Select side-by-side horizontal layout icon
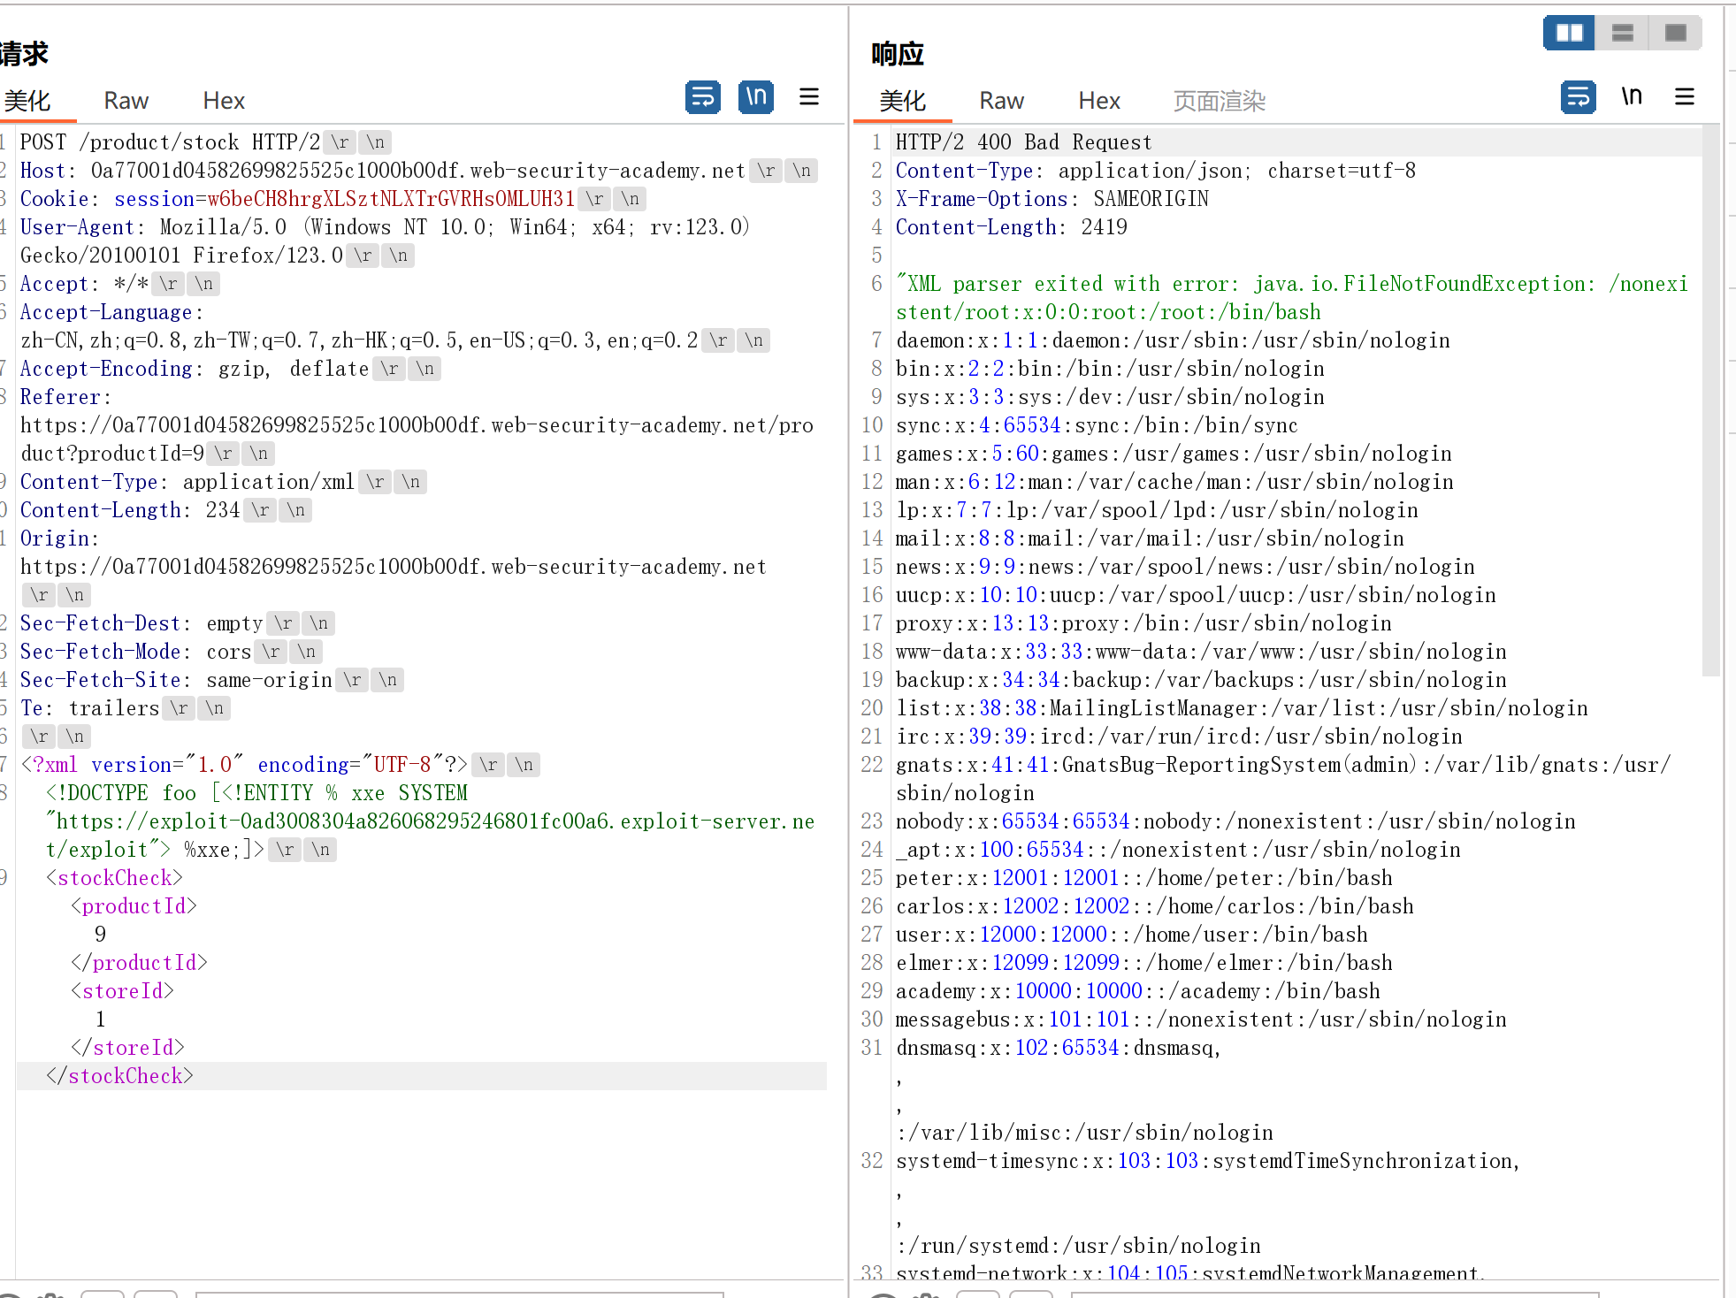 (1570, 33)
